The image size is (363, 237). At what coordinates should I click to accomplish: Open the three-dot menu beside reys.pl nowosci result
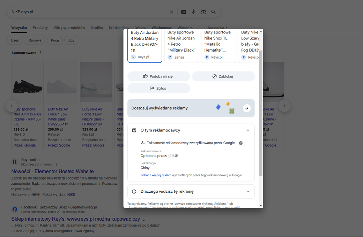pyautogui.click(x=56, y=165)
